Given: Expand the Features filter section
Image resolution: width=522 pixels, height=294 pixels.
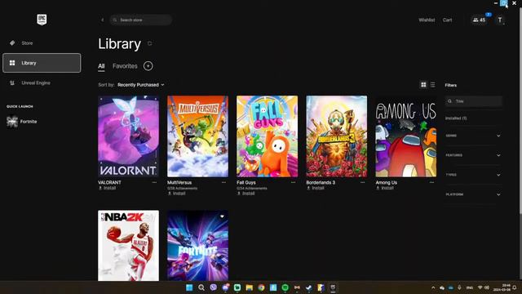Looking at the screenshot, I should pos(473,155).
